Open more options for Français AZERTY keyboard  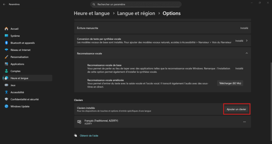click(244, 122)
